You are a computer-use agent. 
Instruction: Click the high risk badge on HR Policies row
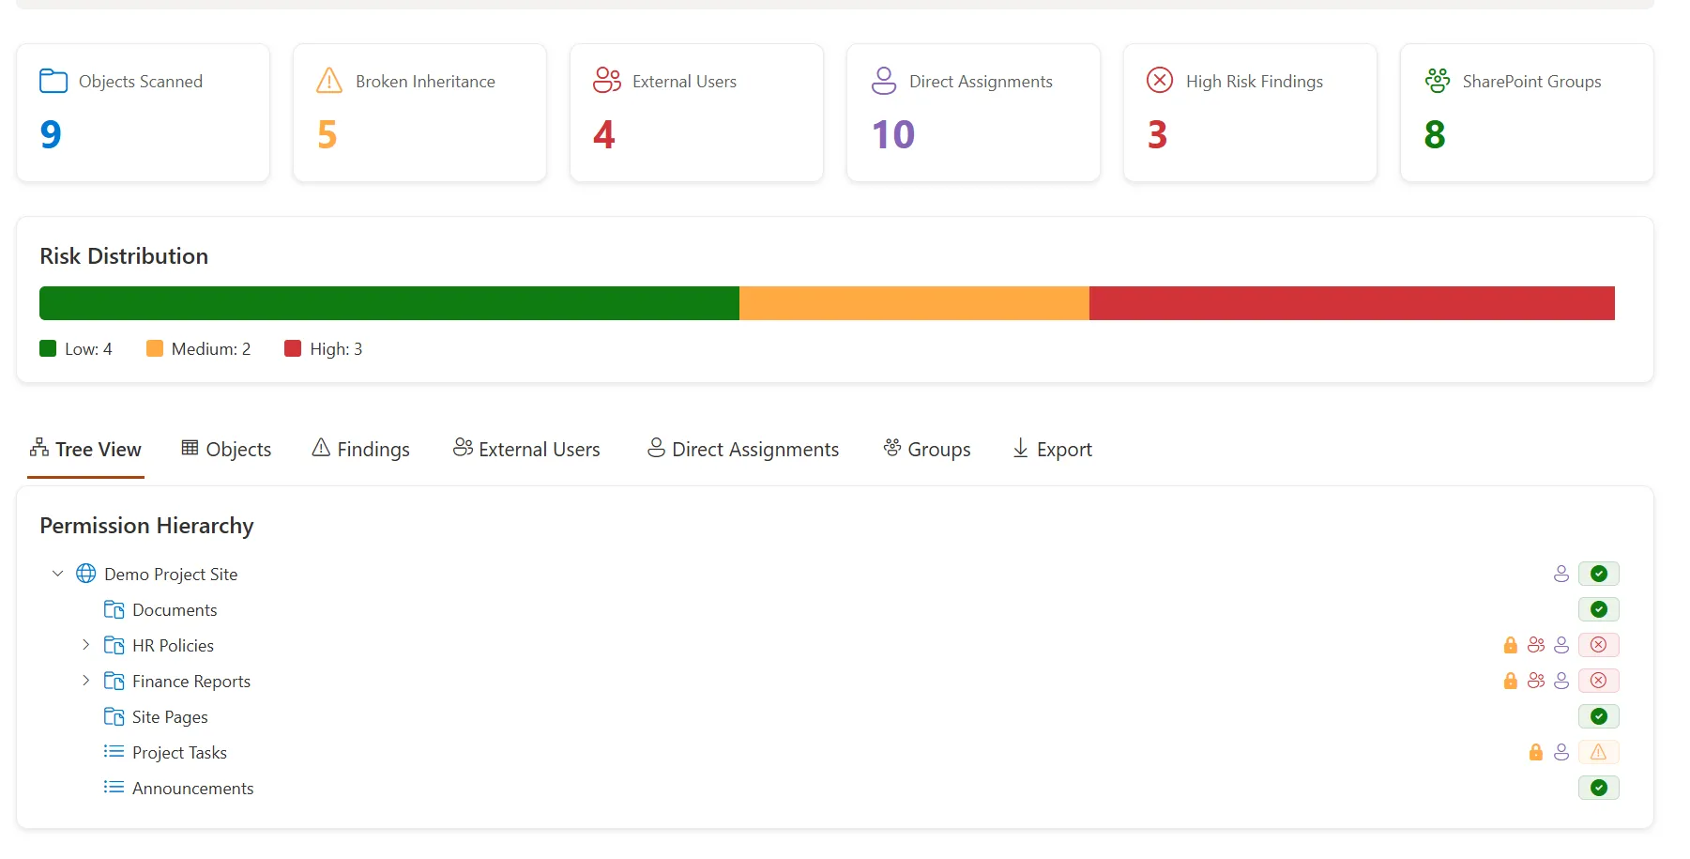[x=1599, y=645]
